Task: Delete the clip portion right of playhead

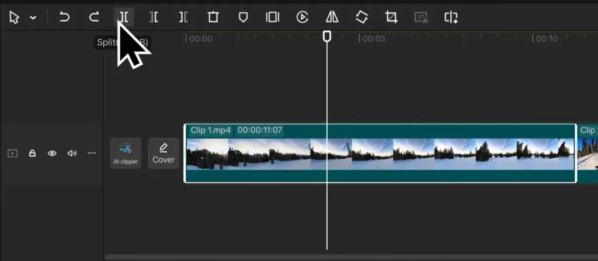Action: pyautogui.click(x=183, y=17)
